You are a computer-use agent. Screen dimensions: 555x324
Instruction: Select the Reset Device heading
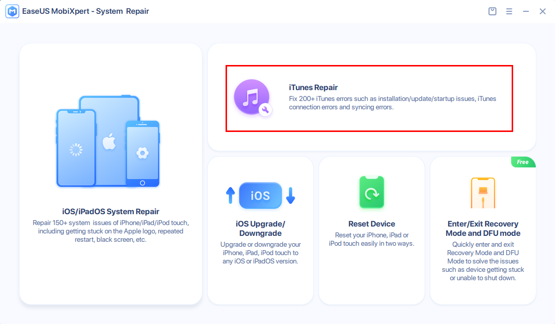(x=372, y=224)
